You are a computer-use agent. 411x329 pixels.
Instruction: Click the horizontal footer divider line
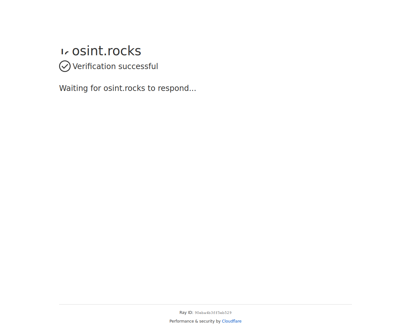point(205,304)
